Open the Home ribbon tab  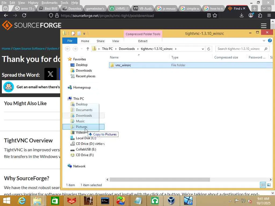[x=85, y=41]
